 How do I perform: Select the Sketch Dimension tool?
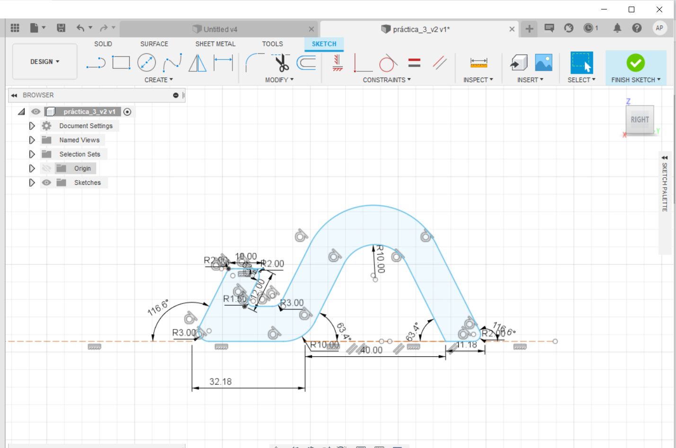tap(223, 62)
